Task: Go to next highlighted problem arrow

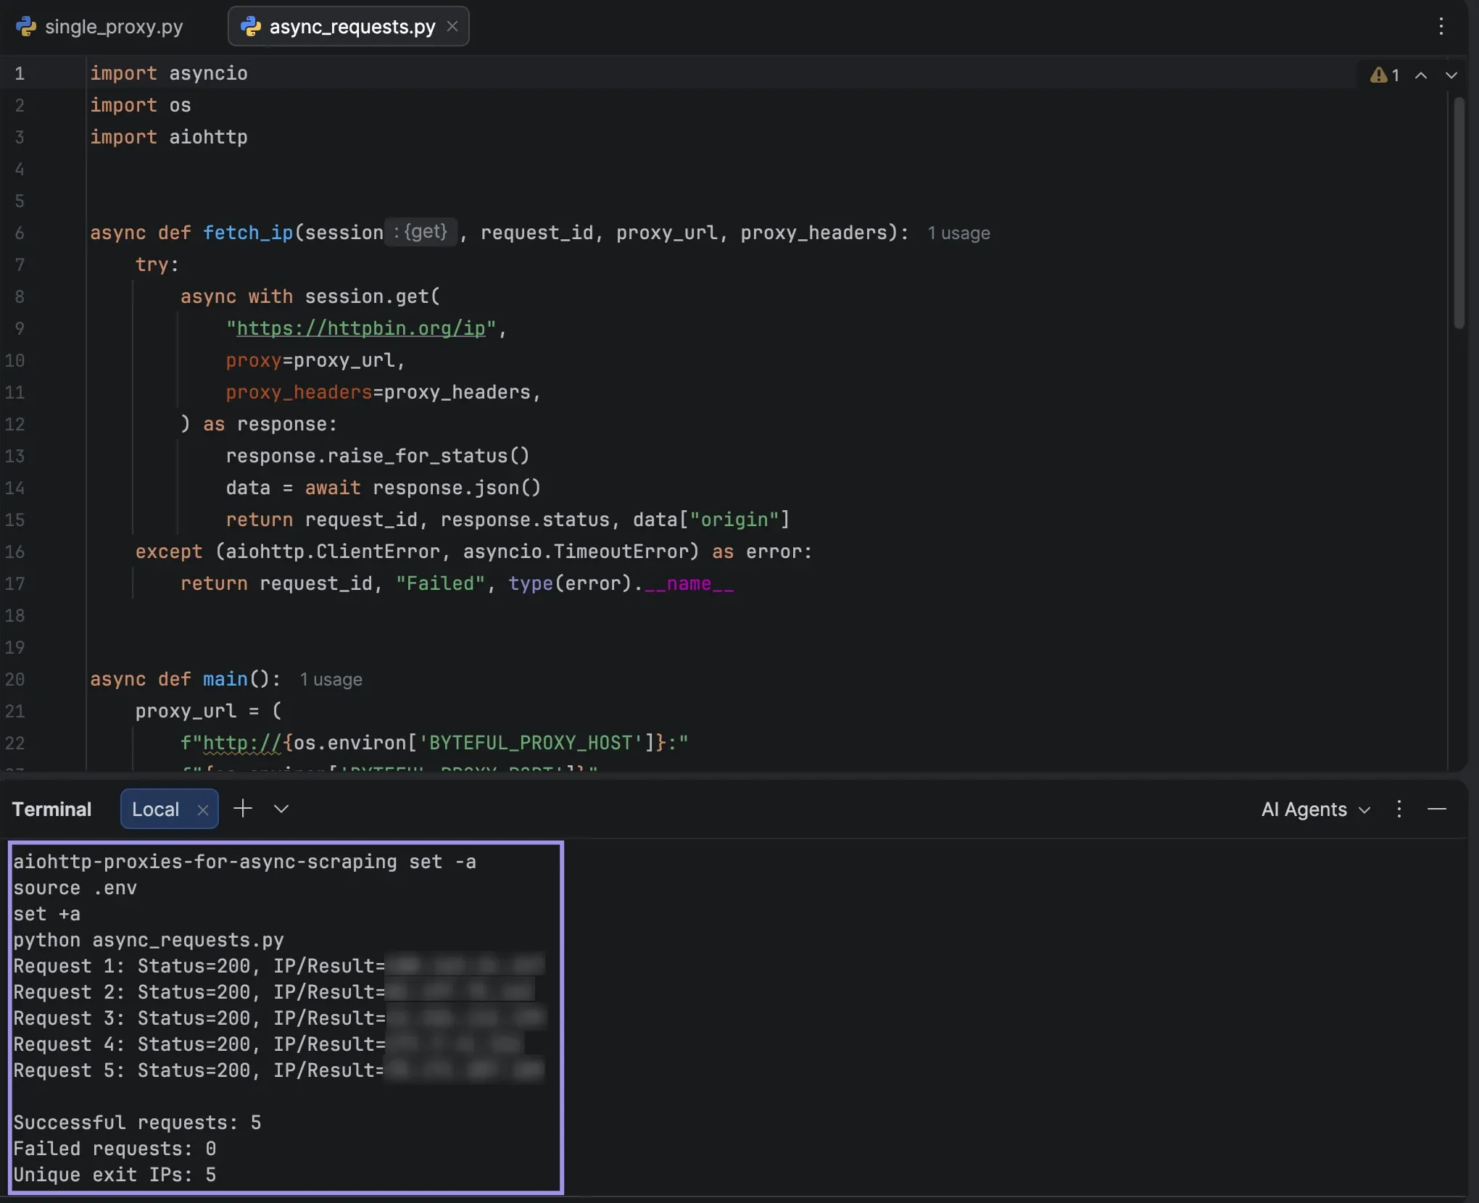Action: coord(1451,75)
